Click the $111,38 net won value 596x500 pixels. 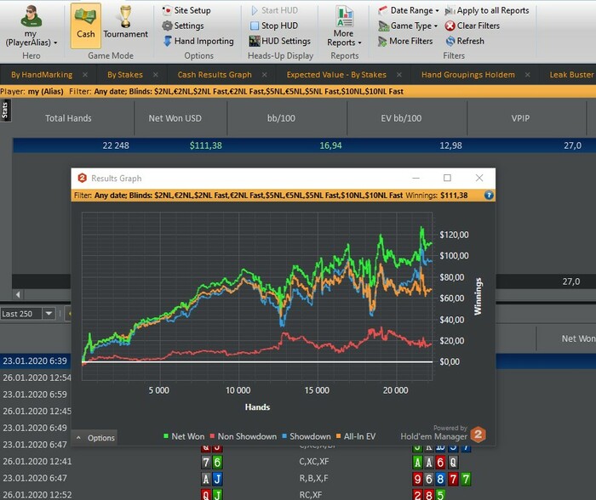tap(206, 145)
